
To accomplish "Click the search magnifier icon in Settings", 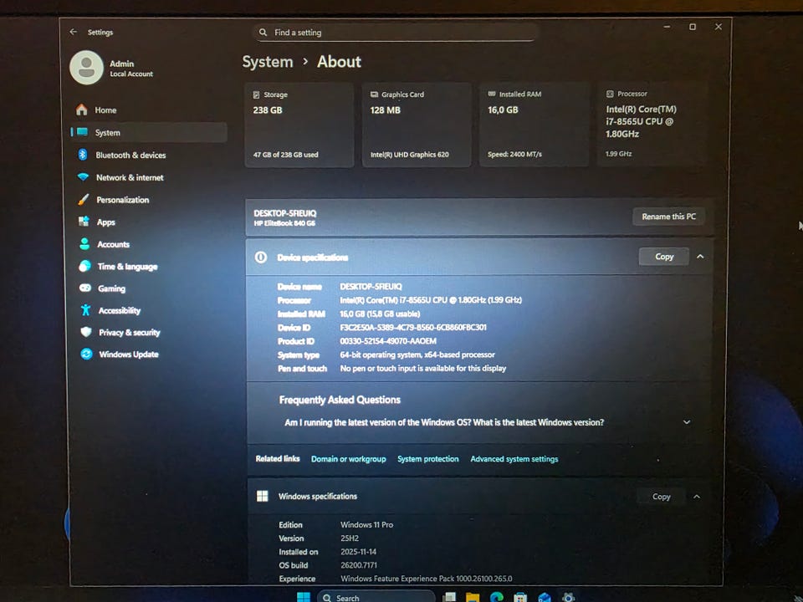I will pos(263,33).
